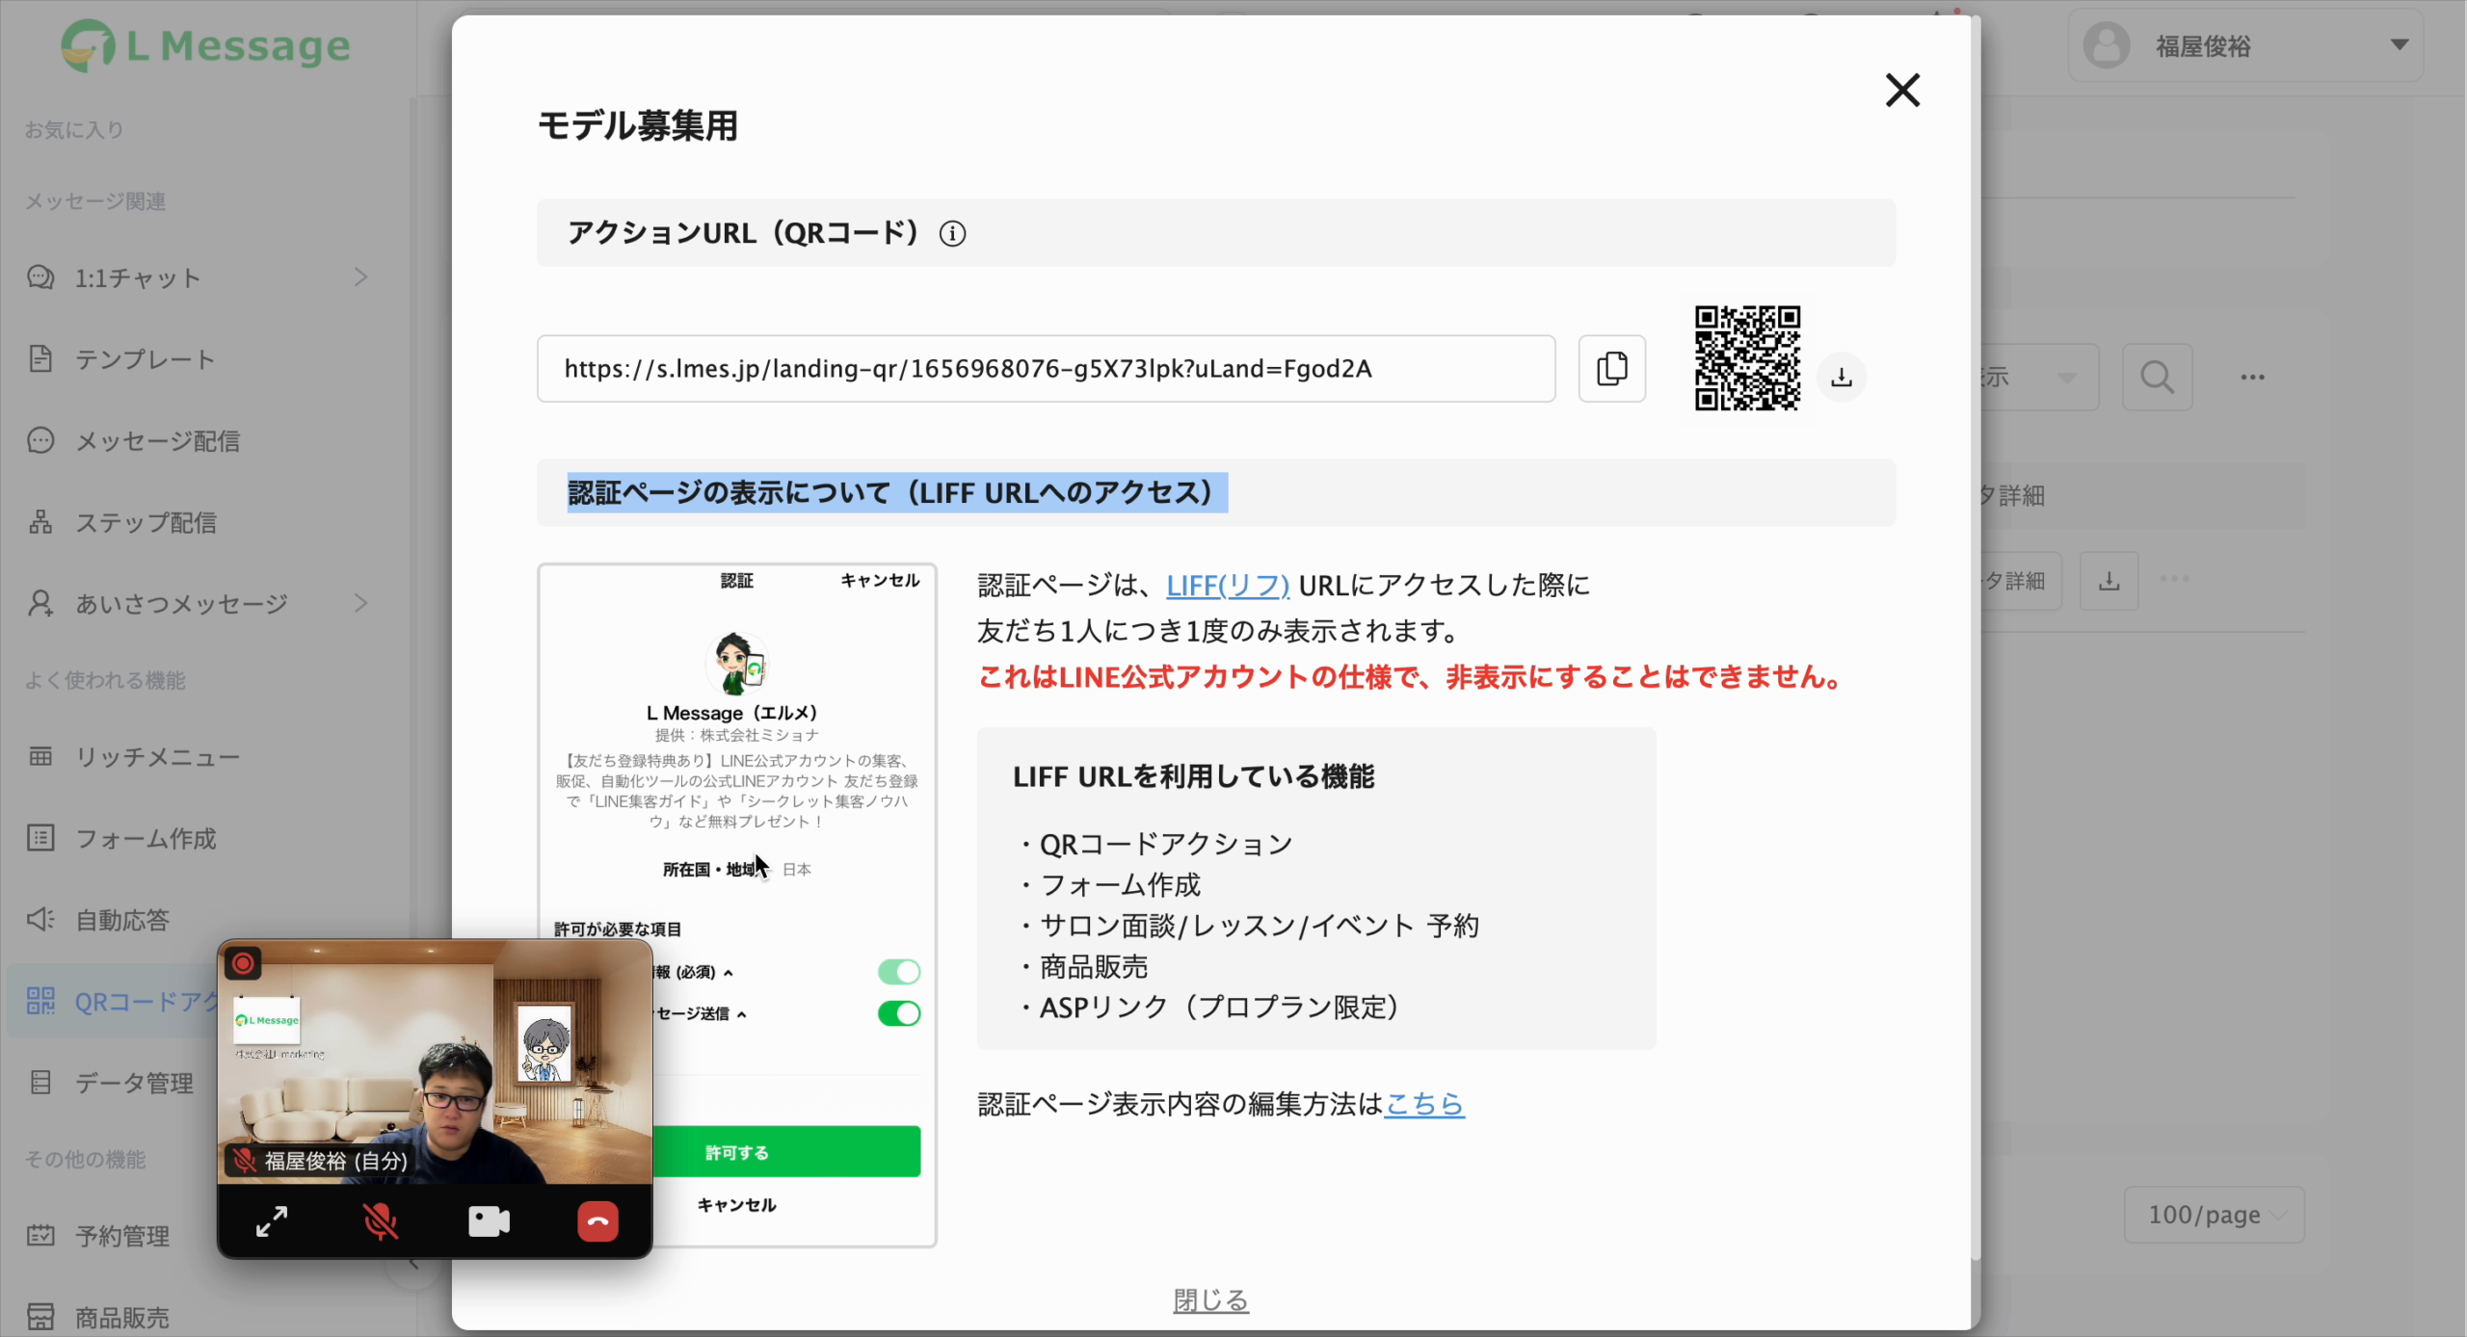Click the search magnifier button behind dialog
The width and height of the screenshot is (2467, 1337).
pyautogui.click(x=2158, y=377)
